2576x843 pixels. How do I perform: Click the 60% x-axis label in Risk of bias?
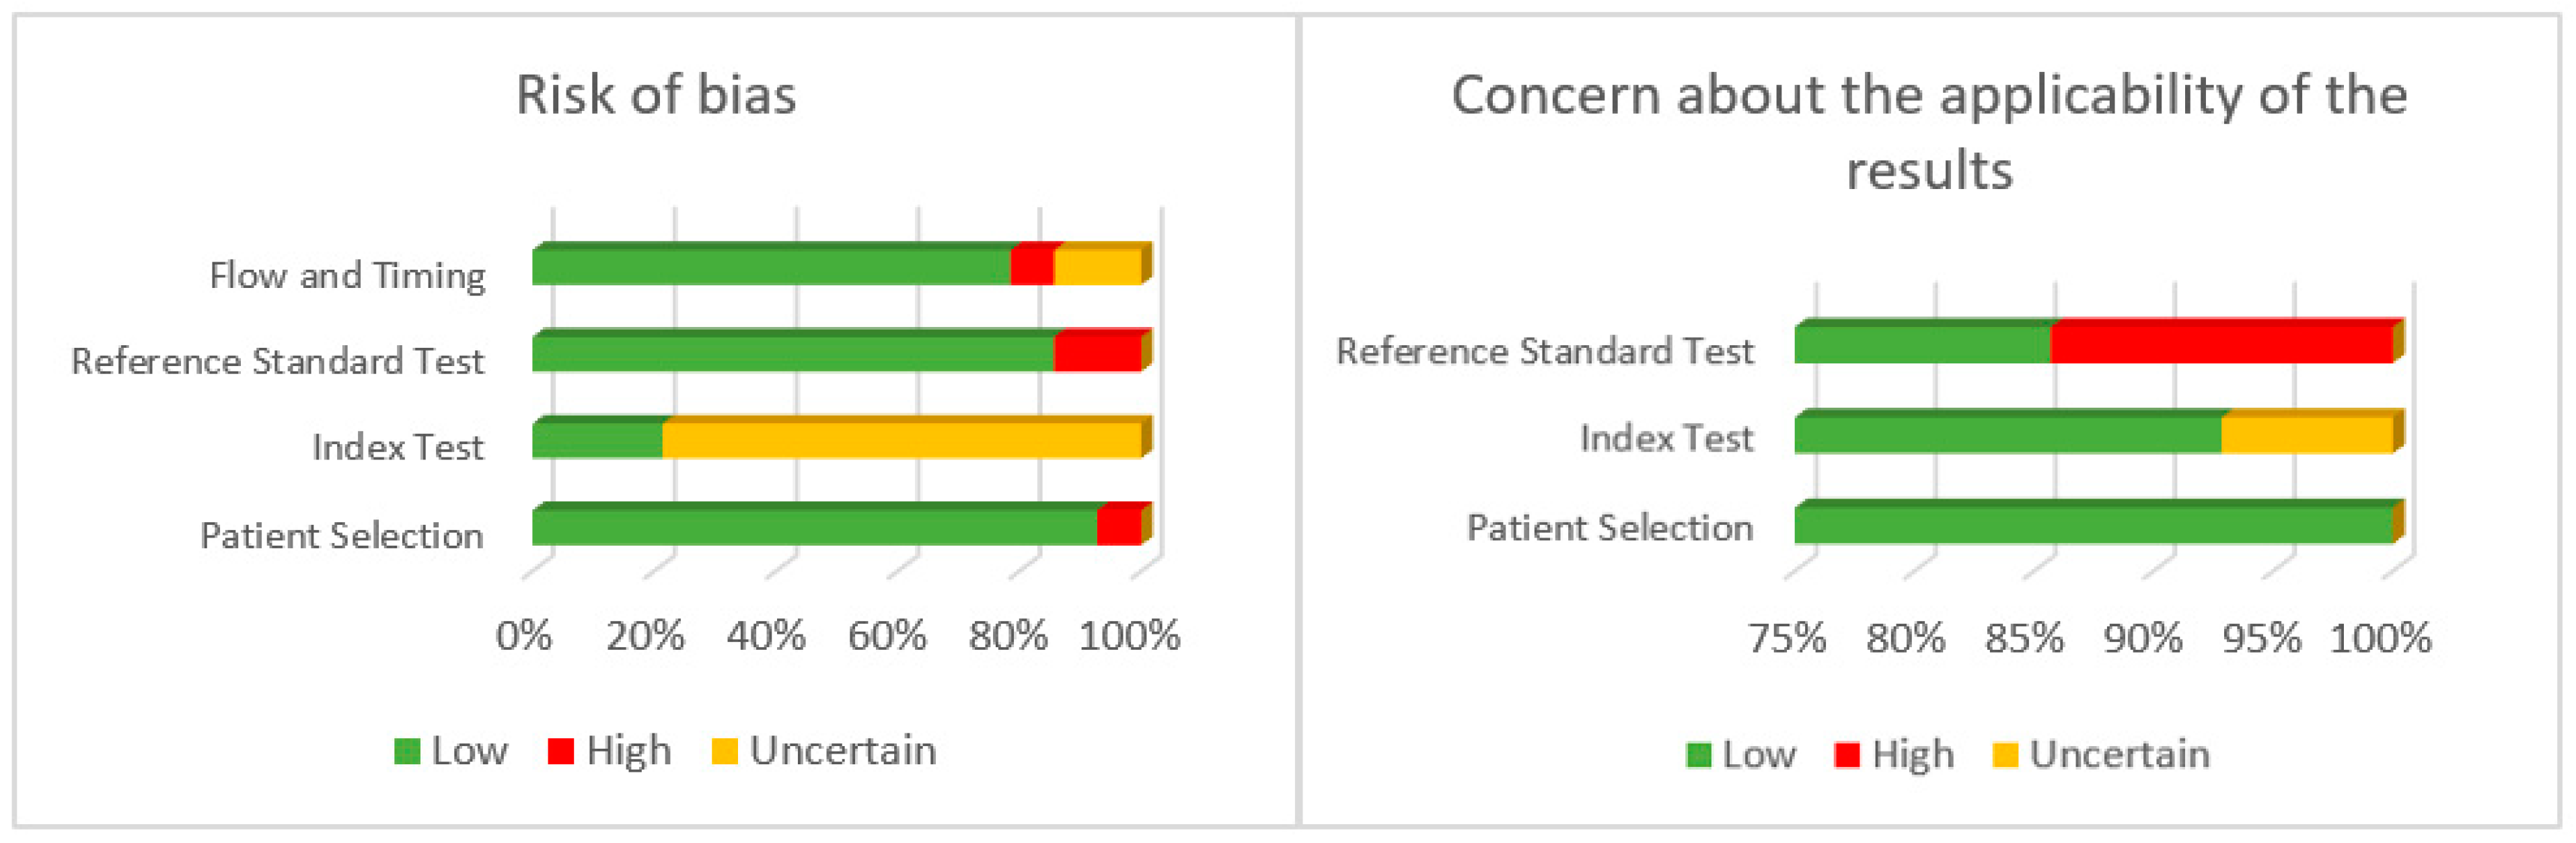click(x=887, y=636)
